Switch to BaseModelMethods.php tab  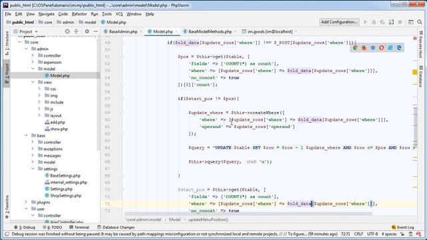(x=210, y=31)
